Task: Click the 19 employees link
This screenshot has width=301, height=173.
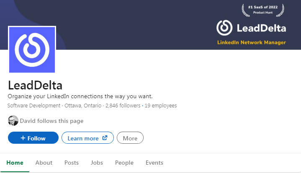Action: 161,106
